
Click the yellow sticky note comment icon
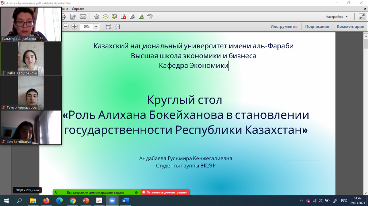coord(105,17)
